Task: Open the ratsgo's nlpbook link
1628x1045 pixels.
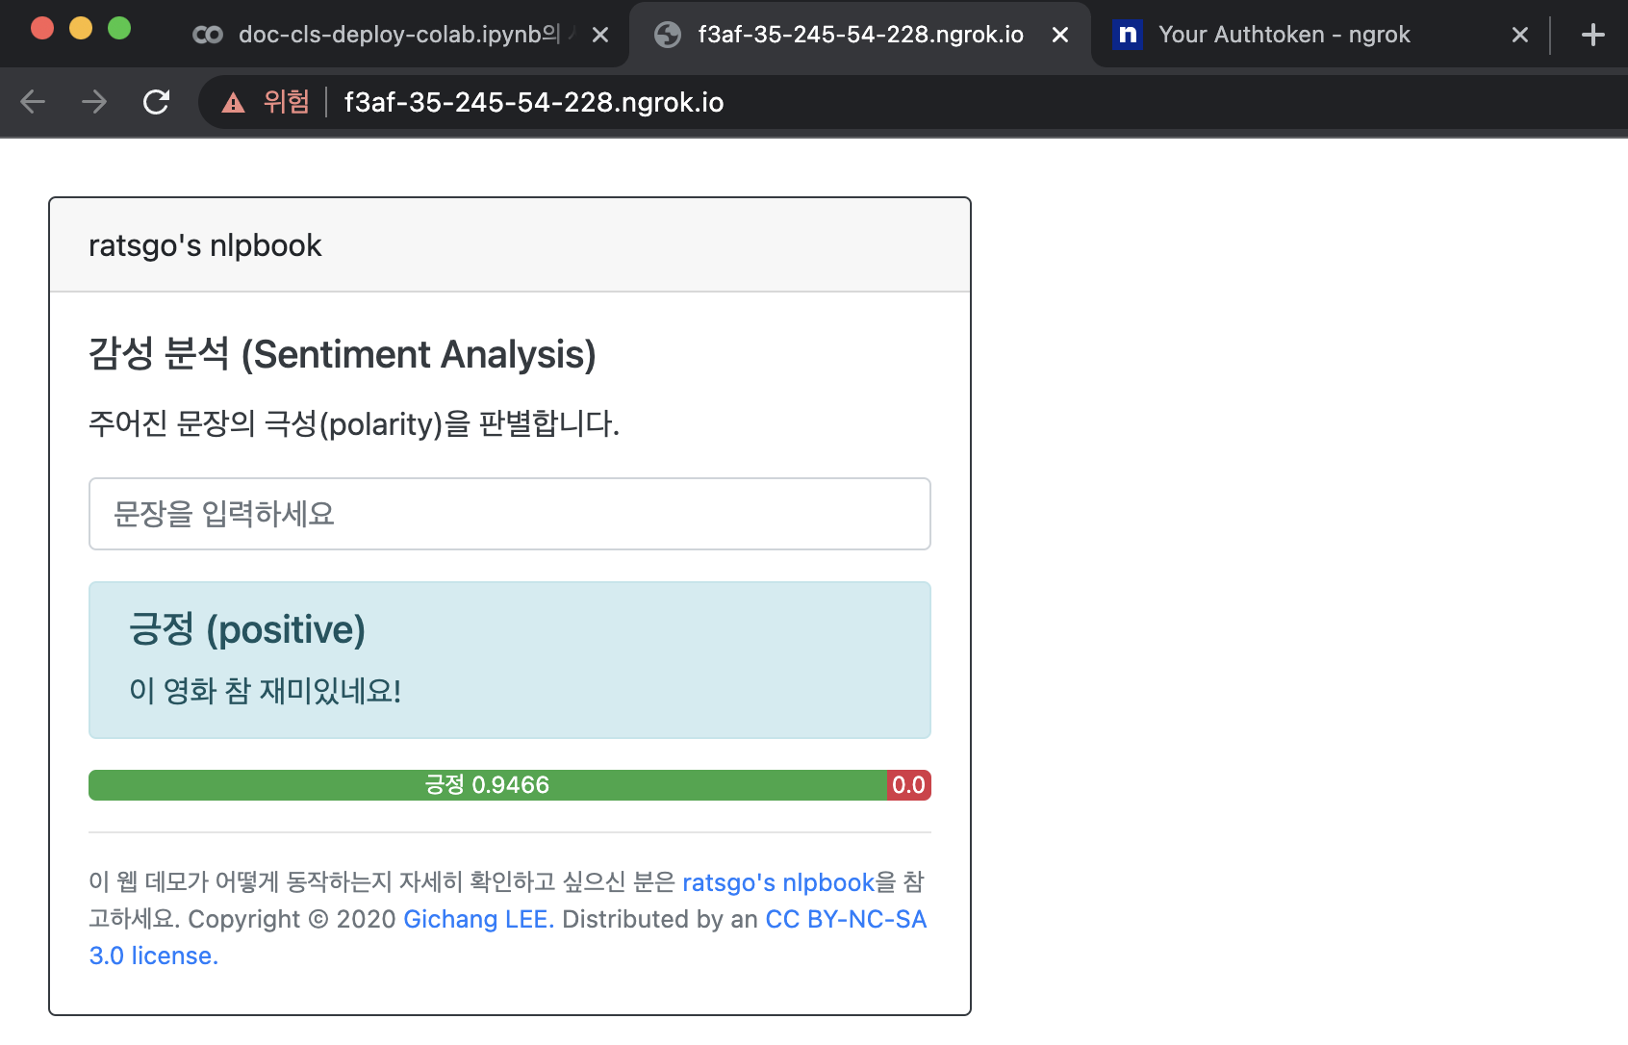Action: [x=777, y=882]
